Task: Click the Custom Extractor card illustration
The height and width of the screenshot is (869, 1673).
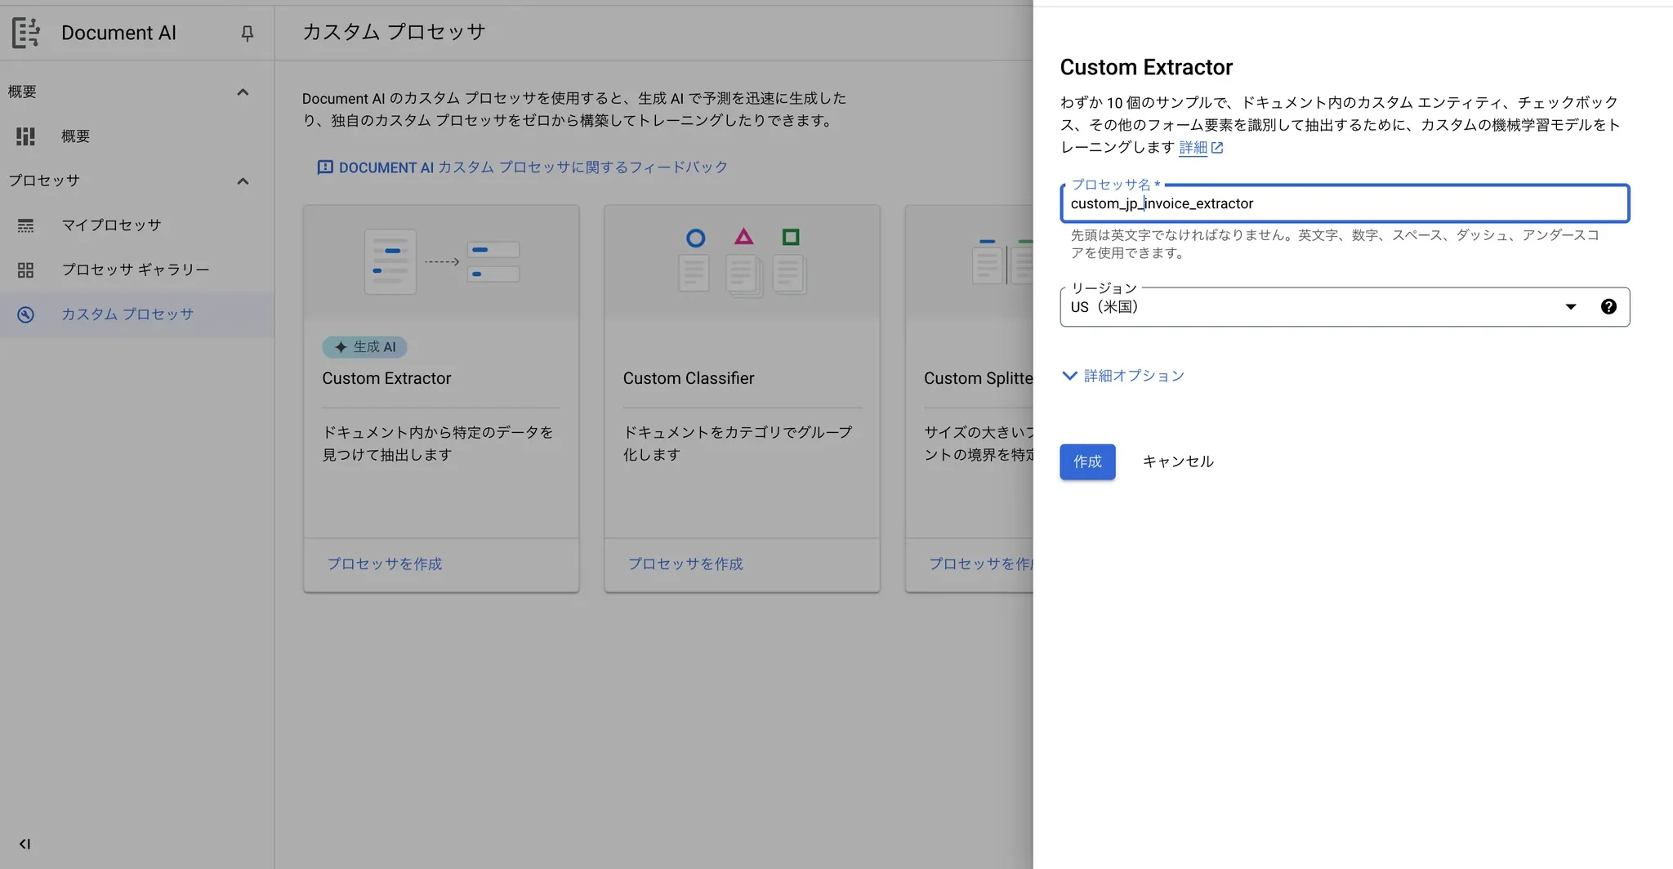Action: tap(441, 262)
